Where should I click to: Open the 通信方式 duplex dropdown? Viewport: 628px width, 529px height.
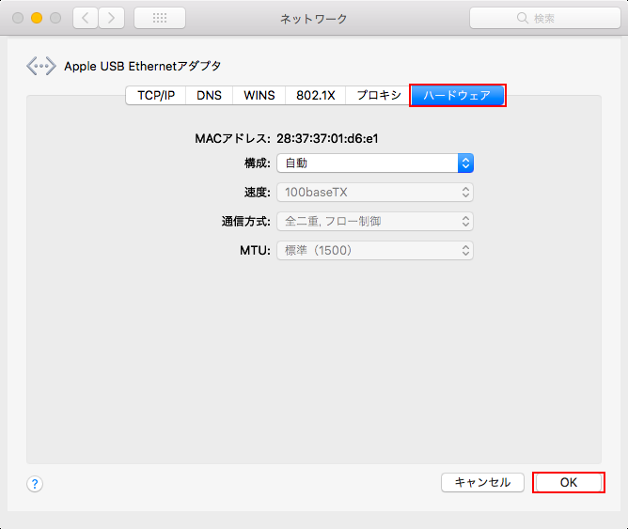point(374,222)
